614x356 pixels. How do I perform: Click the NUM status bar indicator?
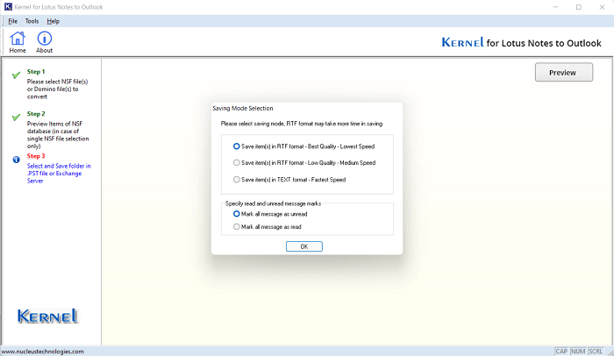[x=578, y=352]
